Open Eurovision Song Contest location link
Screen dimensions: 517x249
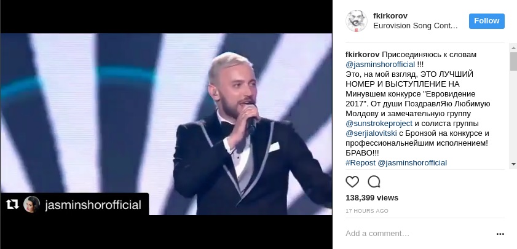tap(416, 26)
